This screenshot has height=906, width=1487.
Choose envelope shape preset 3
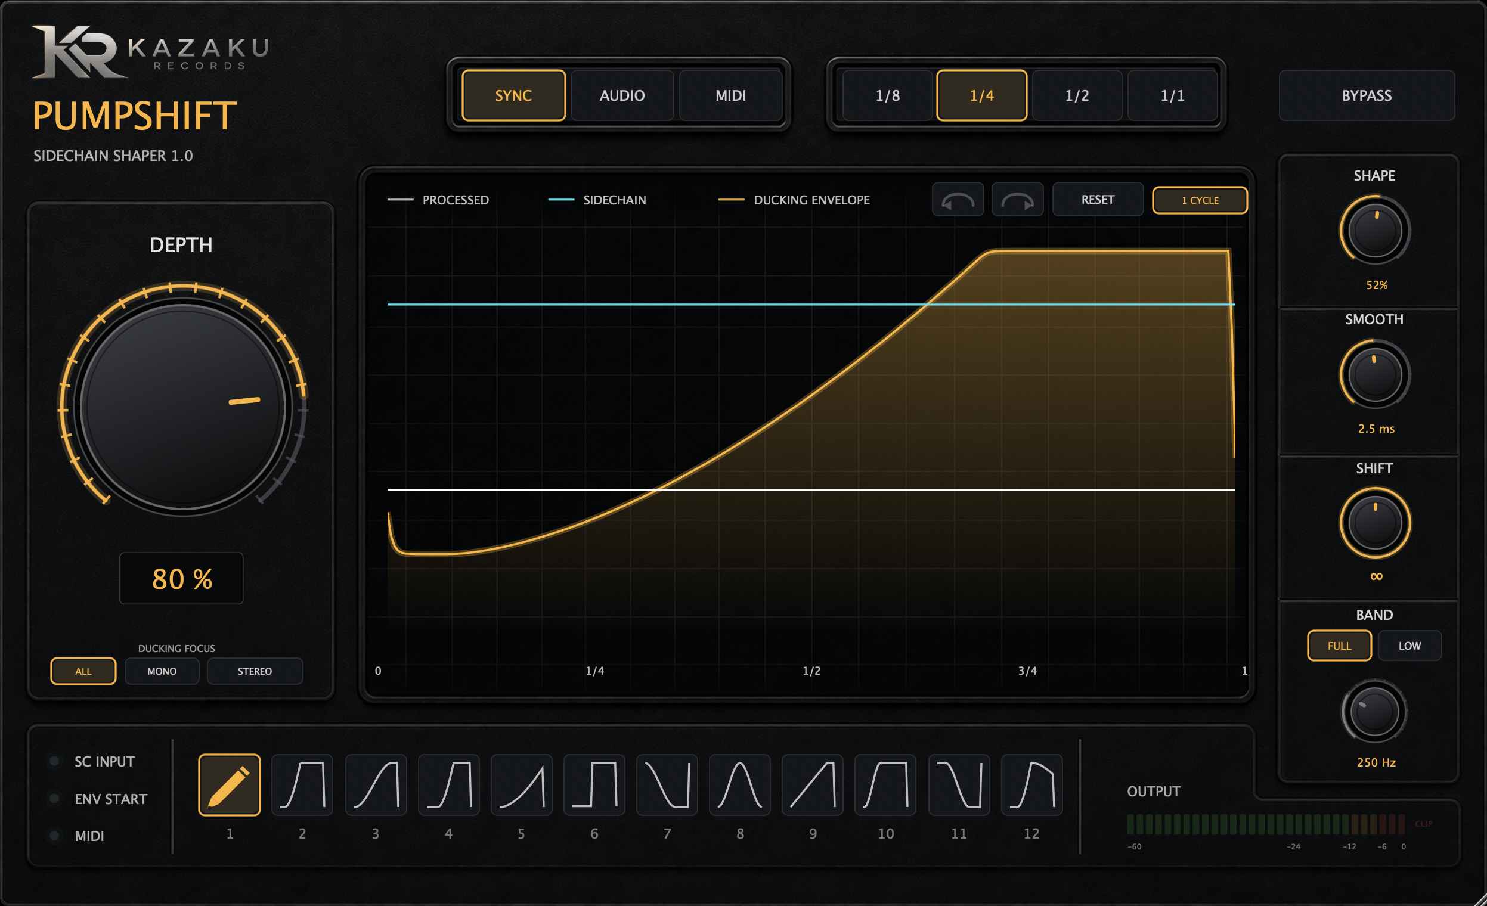[376, 784]
